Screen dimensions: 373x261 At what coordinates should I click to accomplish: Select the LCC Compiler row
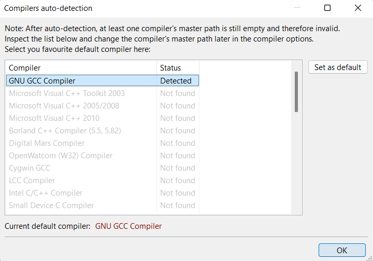tap(32, 181)
